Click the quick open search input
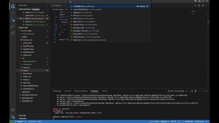This screenshot has height=123, width=219. coord(109,2)
